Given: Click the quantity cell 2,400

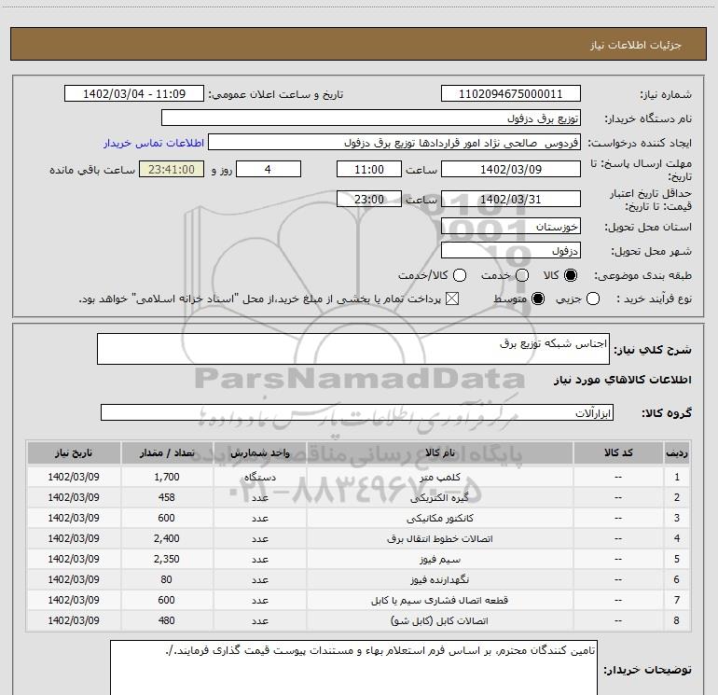Looking at the screenshot, I should [x=167, y=539].
